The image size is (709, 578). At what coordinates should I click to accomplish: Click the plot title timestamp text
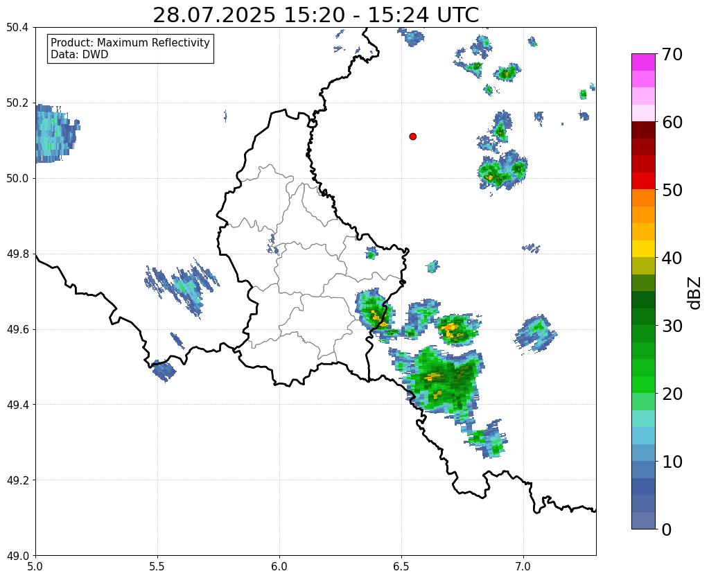coord(315,15)
